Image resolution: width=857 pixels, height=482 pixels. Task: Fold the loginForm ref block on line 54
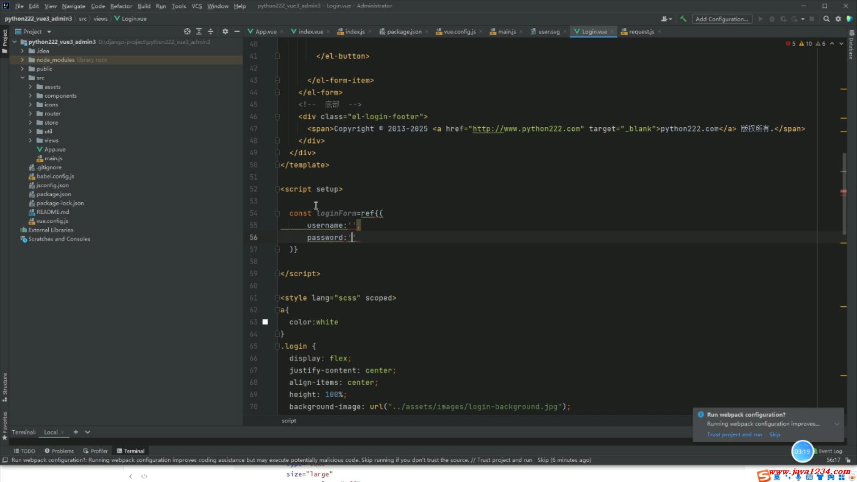point(277,213)
